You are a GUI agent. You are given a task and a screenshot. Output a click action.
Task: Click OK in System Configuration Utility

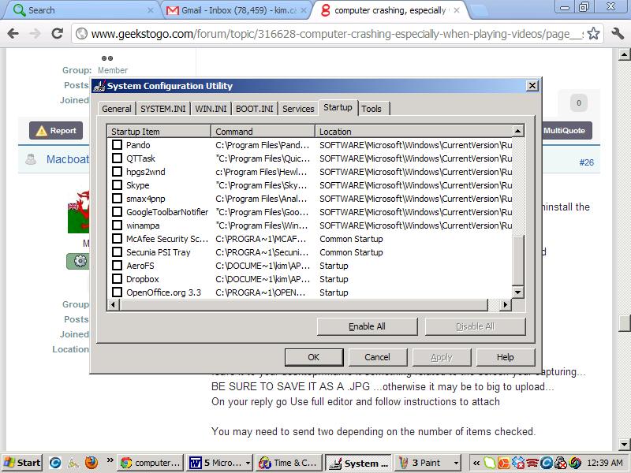click(x=313, y=357)
